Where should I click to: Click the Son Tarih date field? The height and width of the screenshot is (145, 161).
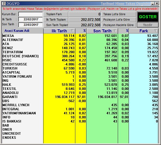tap(30, 25)
